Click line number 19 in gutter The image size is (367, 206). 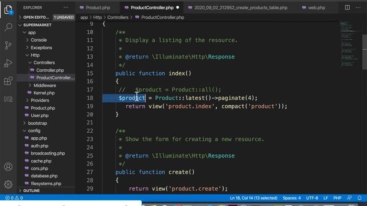pos(90,106)
